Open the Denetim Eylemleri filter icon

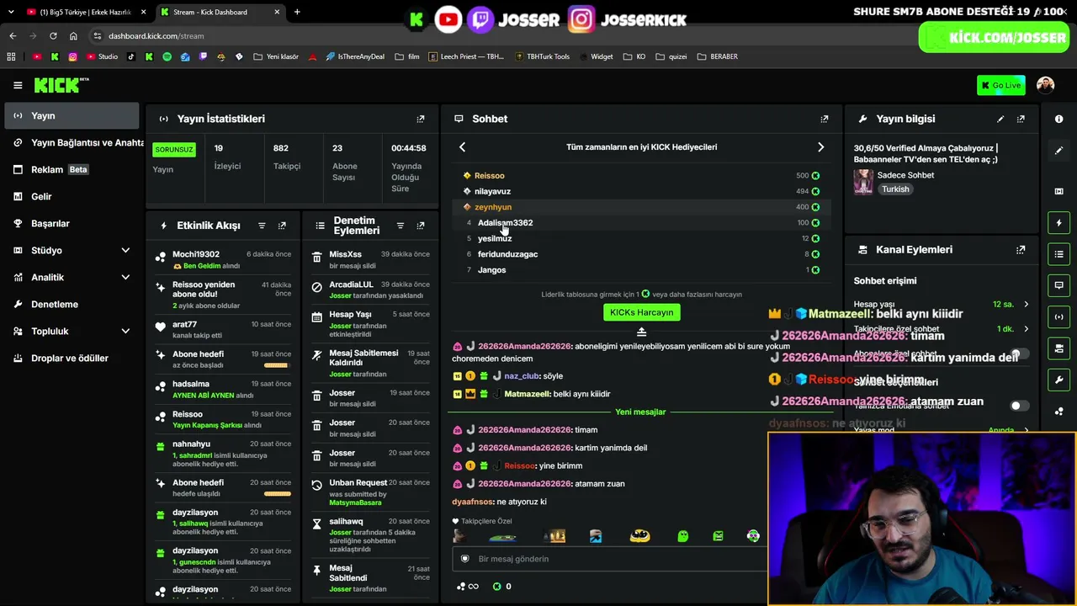(401, 226)
